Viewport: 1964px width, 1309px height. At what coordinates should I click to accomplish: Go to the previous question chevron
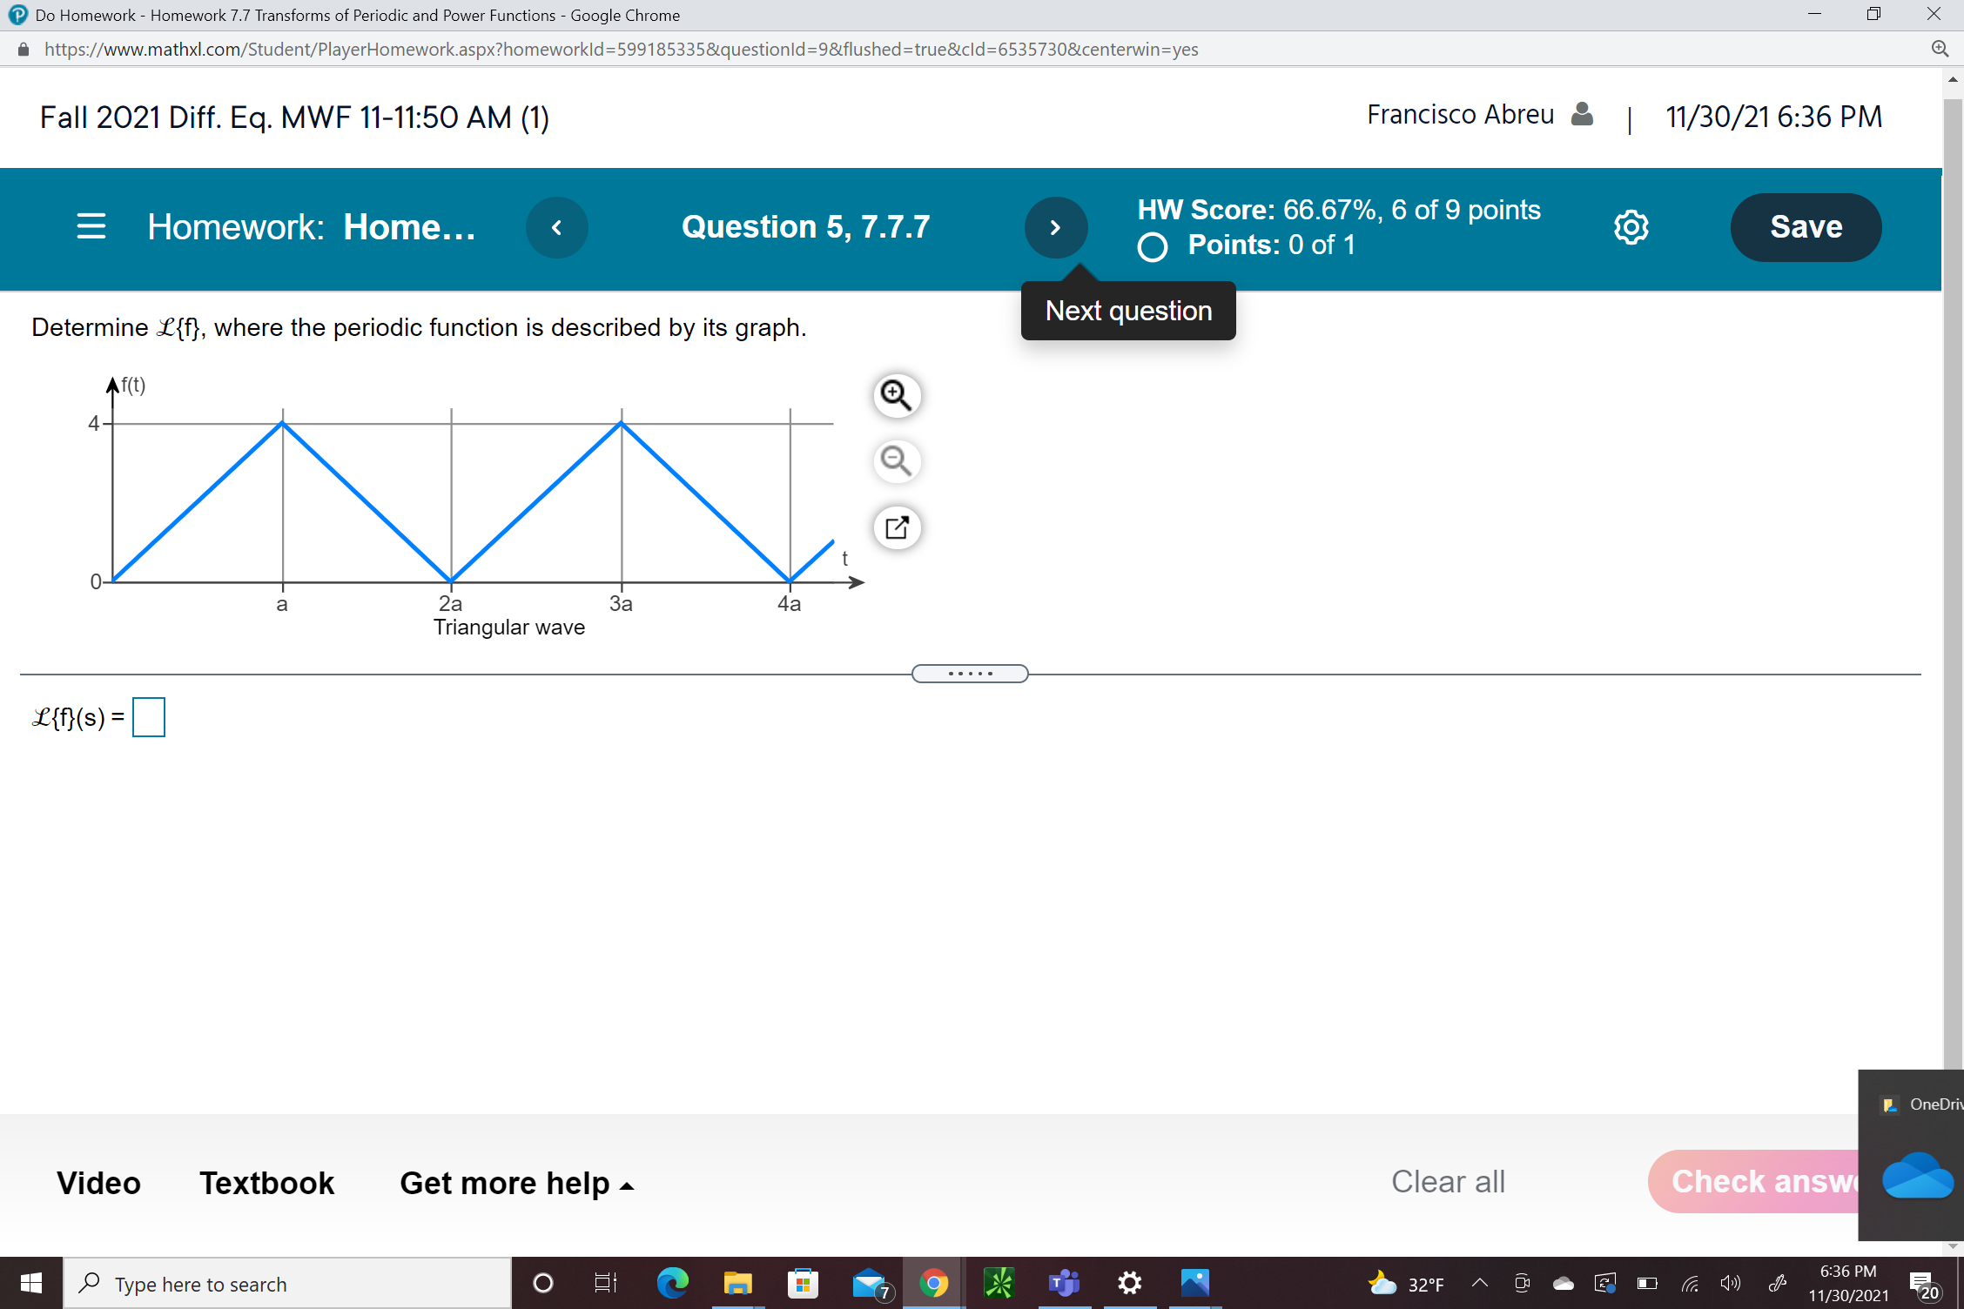pos(557,227)
